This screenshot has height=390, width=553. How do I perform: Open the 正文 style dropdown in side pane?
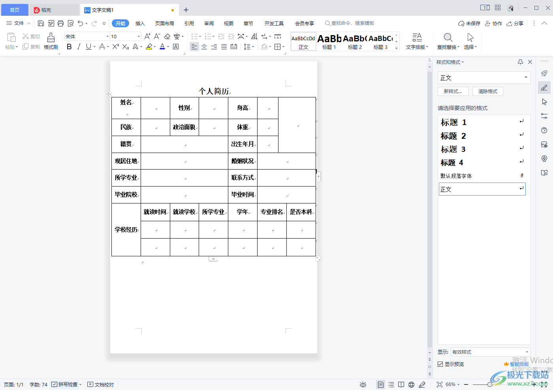coord(526,77)
